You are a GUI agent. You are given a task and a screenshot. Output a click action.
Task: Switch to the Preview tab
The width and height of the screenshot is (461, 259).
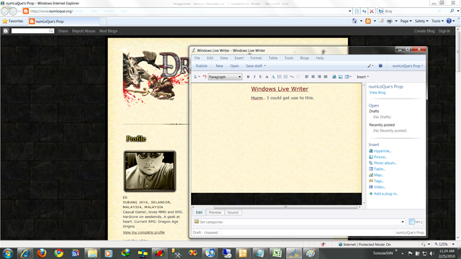(x=215, y=212)
